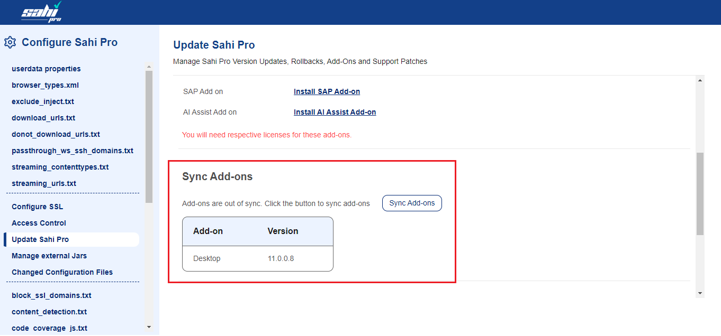Click the main content scrollbar thumb
The image size is (721, 336).
click(700, 193)
